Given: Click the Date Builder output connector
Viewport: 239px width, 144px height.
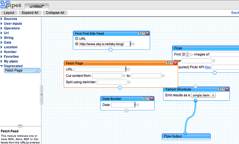Looking at the screenshot, I should click(x=126, y=110).
